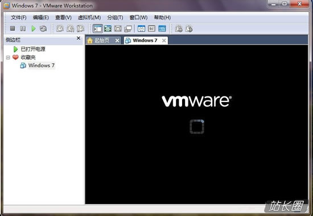
Task: Click the Unity multi-window icon
Action: 128,28
